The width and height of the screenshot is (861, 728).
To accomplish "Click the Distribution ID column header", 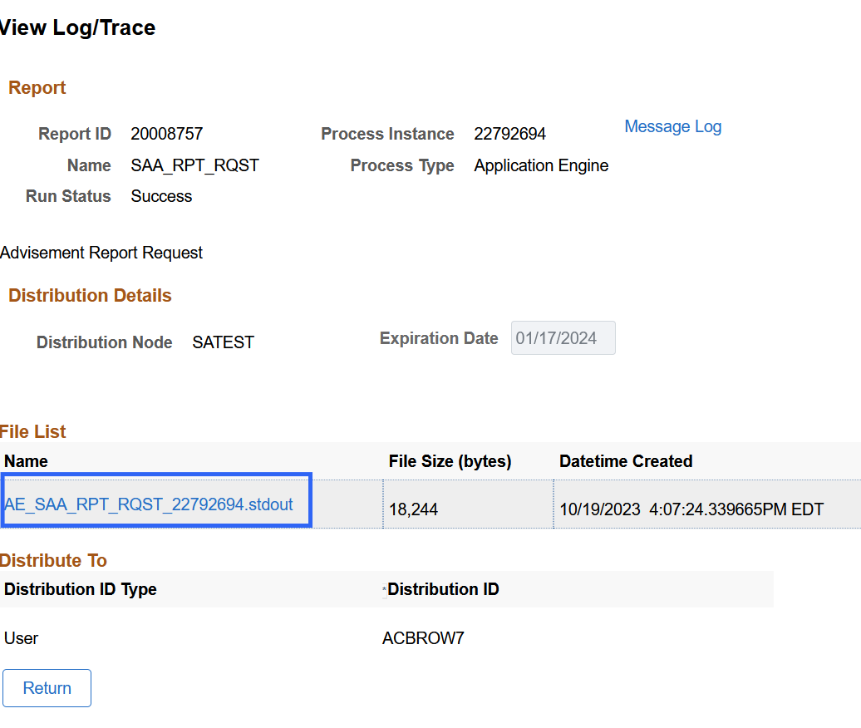I will 443,589.
